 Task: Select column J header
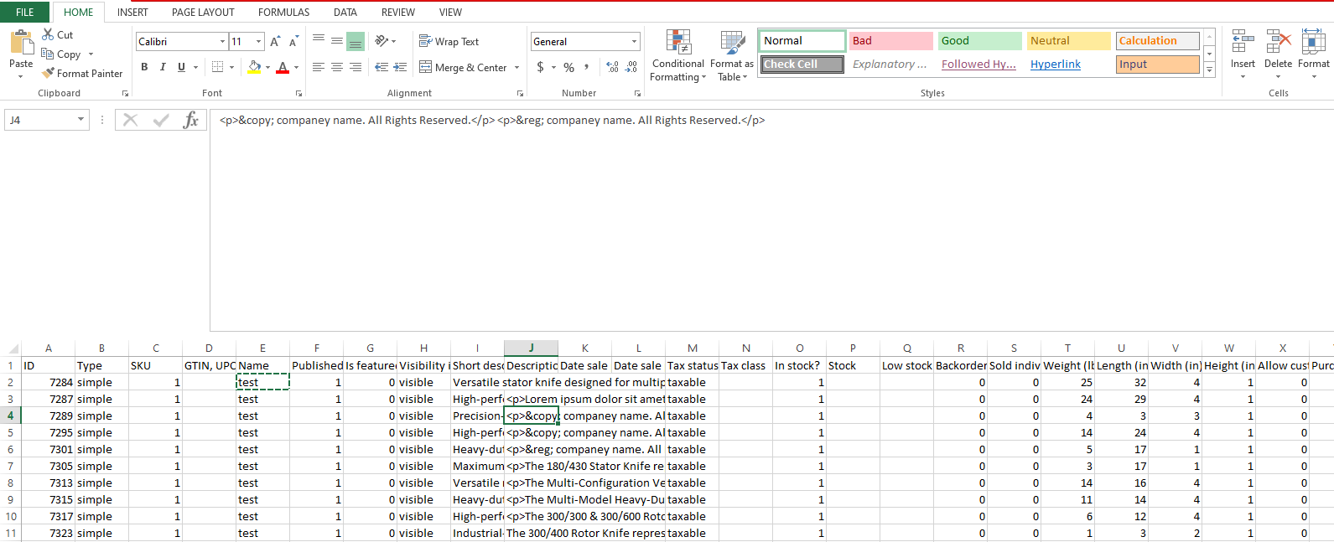pos(531,348)
